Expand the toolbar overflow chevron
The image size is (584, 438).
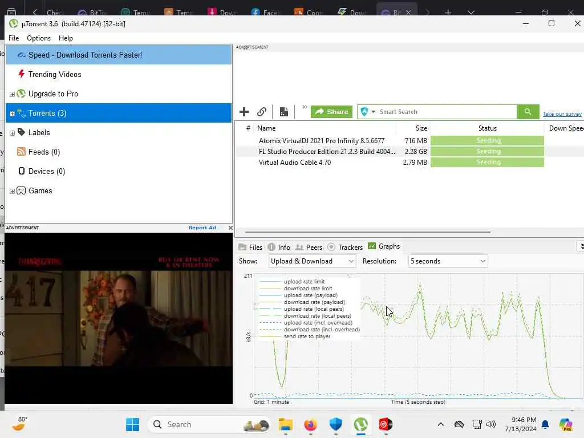click(x=305, y=107)
